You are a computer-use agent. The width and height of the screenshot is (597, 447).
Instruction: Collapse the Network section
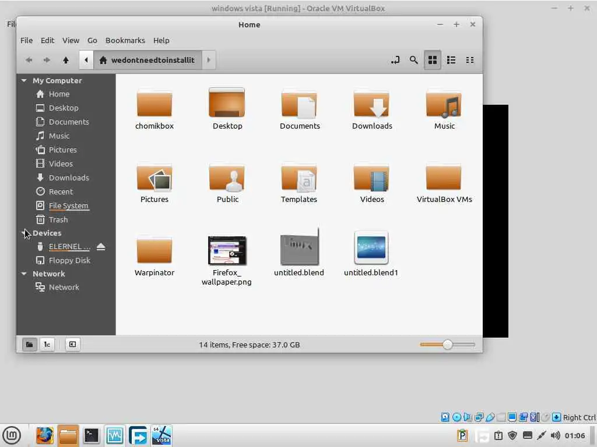(24, 274)
